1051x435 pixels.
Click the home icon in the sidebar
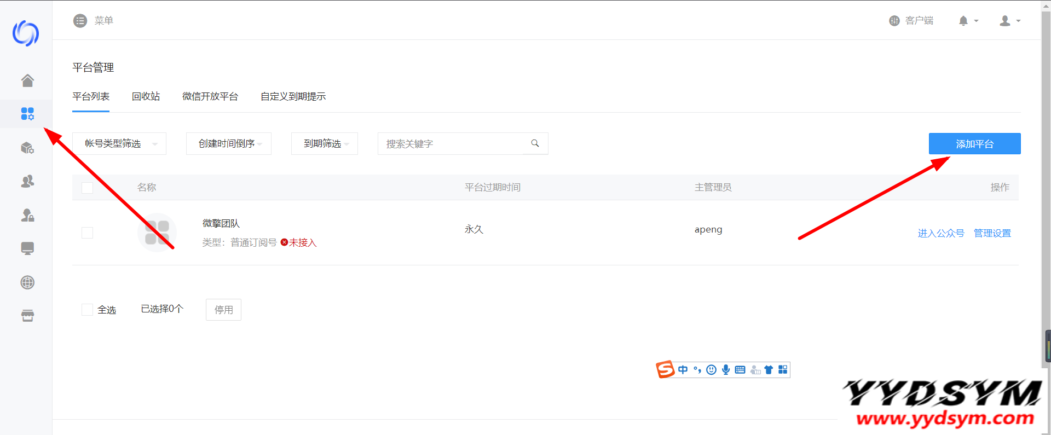pyautogui.click(x=27, y=80)
